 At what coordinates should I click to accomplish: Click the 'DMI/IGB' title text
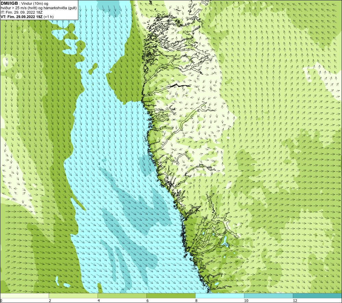[x=9, y=3]
